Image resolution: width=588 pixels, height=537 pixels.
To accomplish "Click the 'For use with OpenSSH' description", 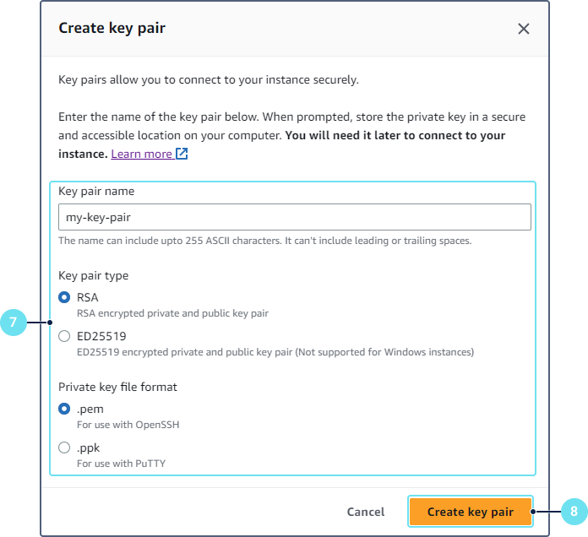I will pos(128,425).
